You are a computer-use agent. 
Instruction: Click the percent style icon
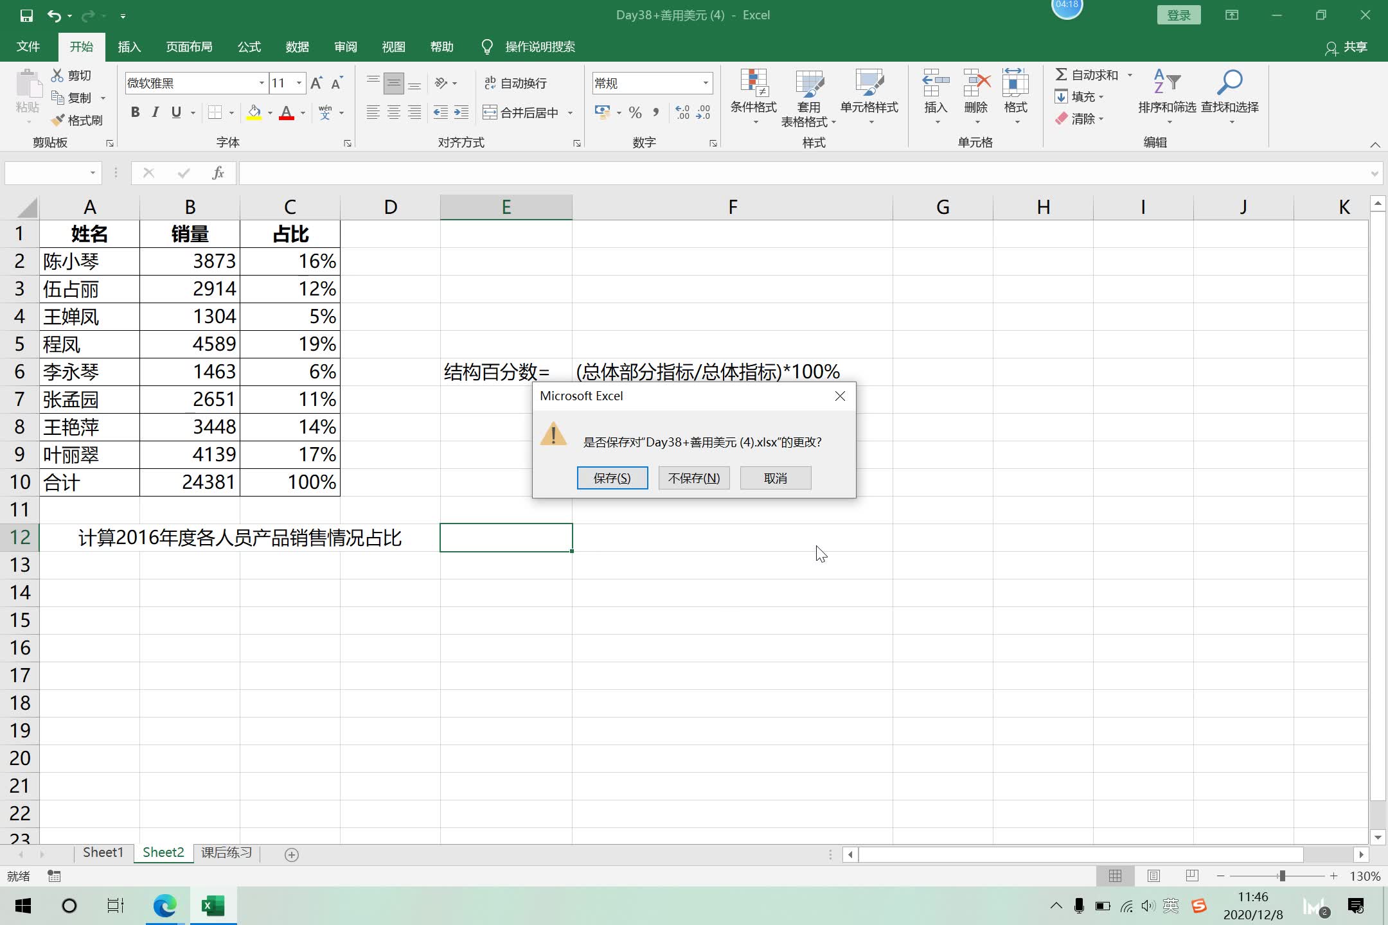pos(635,112)
